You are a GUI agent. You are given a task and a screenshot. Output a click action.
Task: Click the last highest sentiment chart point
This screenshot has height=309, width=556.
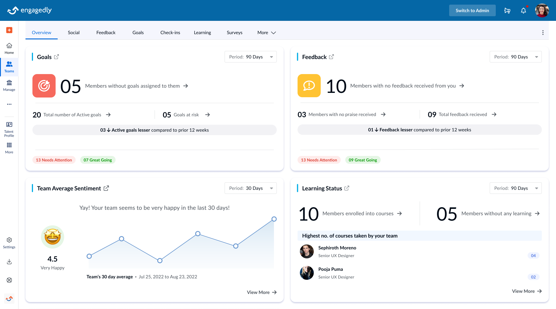click(x=274, y=219)
